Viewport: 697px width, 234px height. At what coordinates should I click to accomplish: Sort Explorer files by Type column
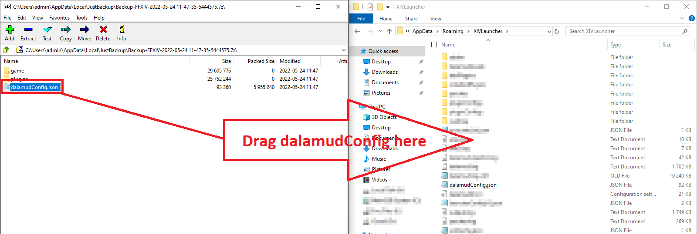click(x=616, y=45)
